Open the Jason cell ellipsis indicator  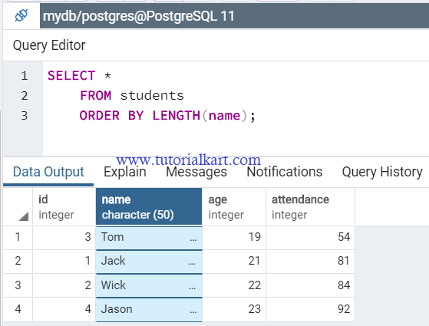tap(193, 311)
